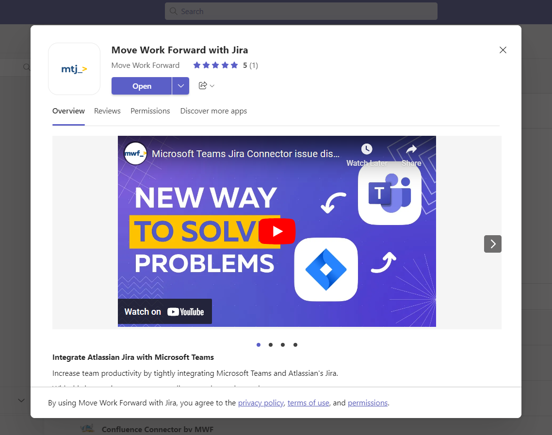
Task: Click Watch on YouTube button
Action: tap(165, 311)
